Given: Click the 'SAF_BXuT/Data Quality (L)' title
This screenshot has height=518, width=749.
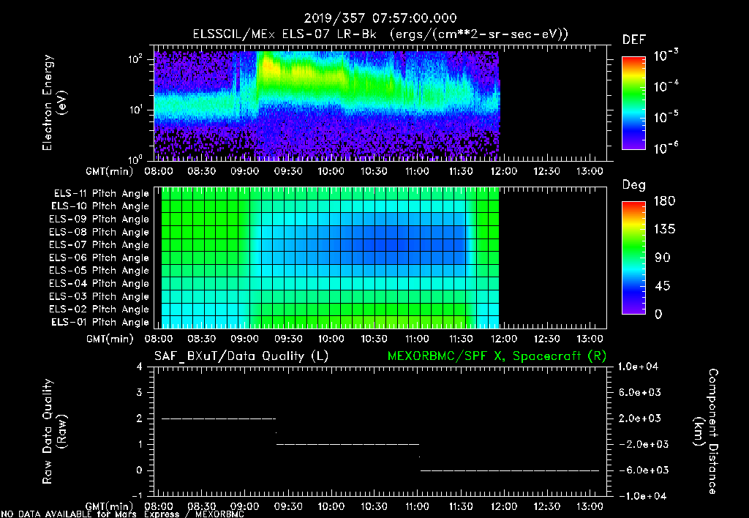Looking at the screenshot, I should tap(241, 356).
